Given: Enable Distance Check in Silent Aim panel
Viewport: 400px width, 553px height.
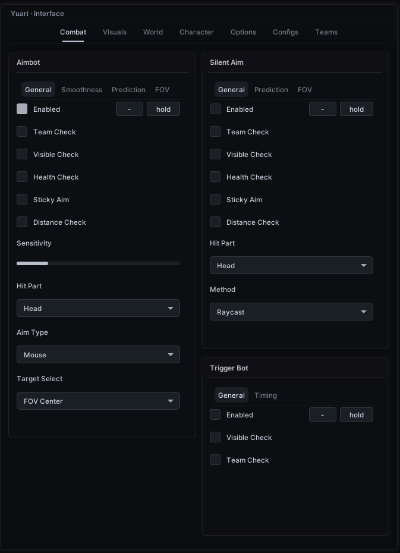Looking at the screenshot, I should [215, 222].
